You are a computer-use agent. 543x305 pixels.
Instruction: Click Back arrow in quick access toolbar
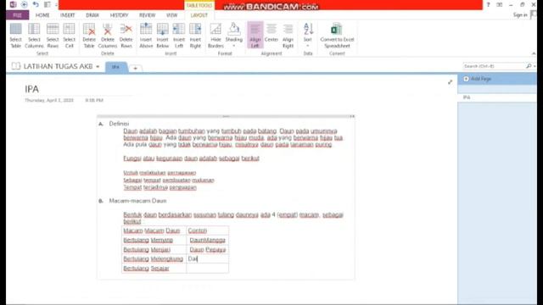click(25, 4)
